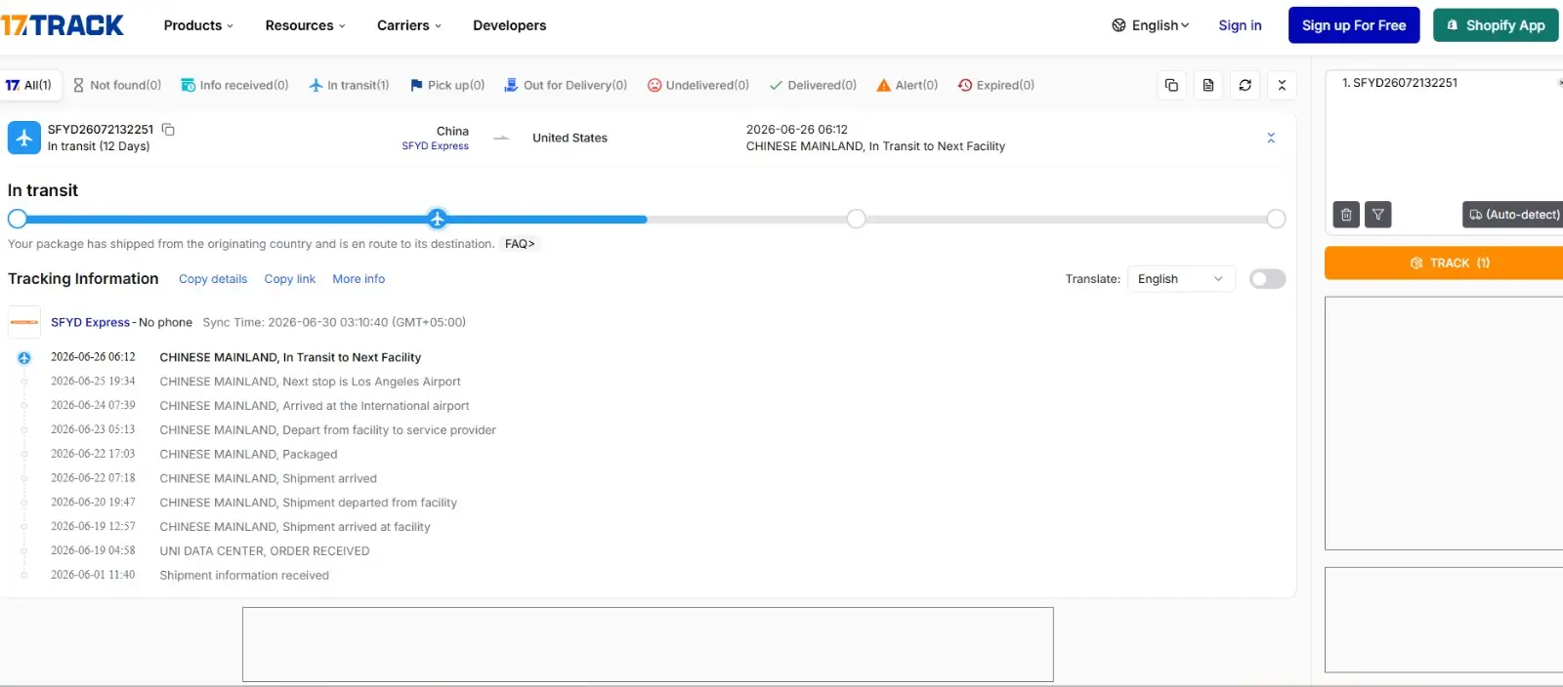Click 'Next stop is Los Angeles Airport' event
Screen dimensions: 1563x687
point(310,382)
